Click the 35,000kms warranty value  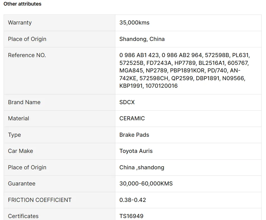(134, 23)
